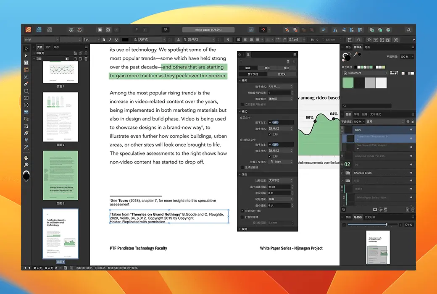Toggle the 打包短注释 checkbox
This screenshot has width=437, height=294.
coord(242,217)
